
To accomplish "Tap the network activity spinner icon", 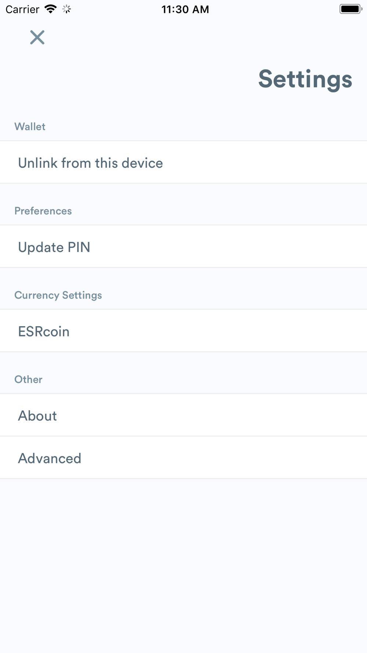I will click(66, 9).
